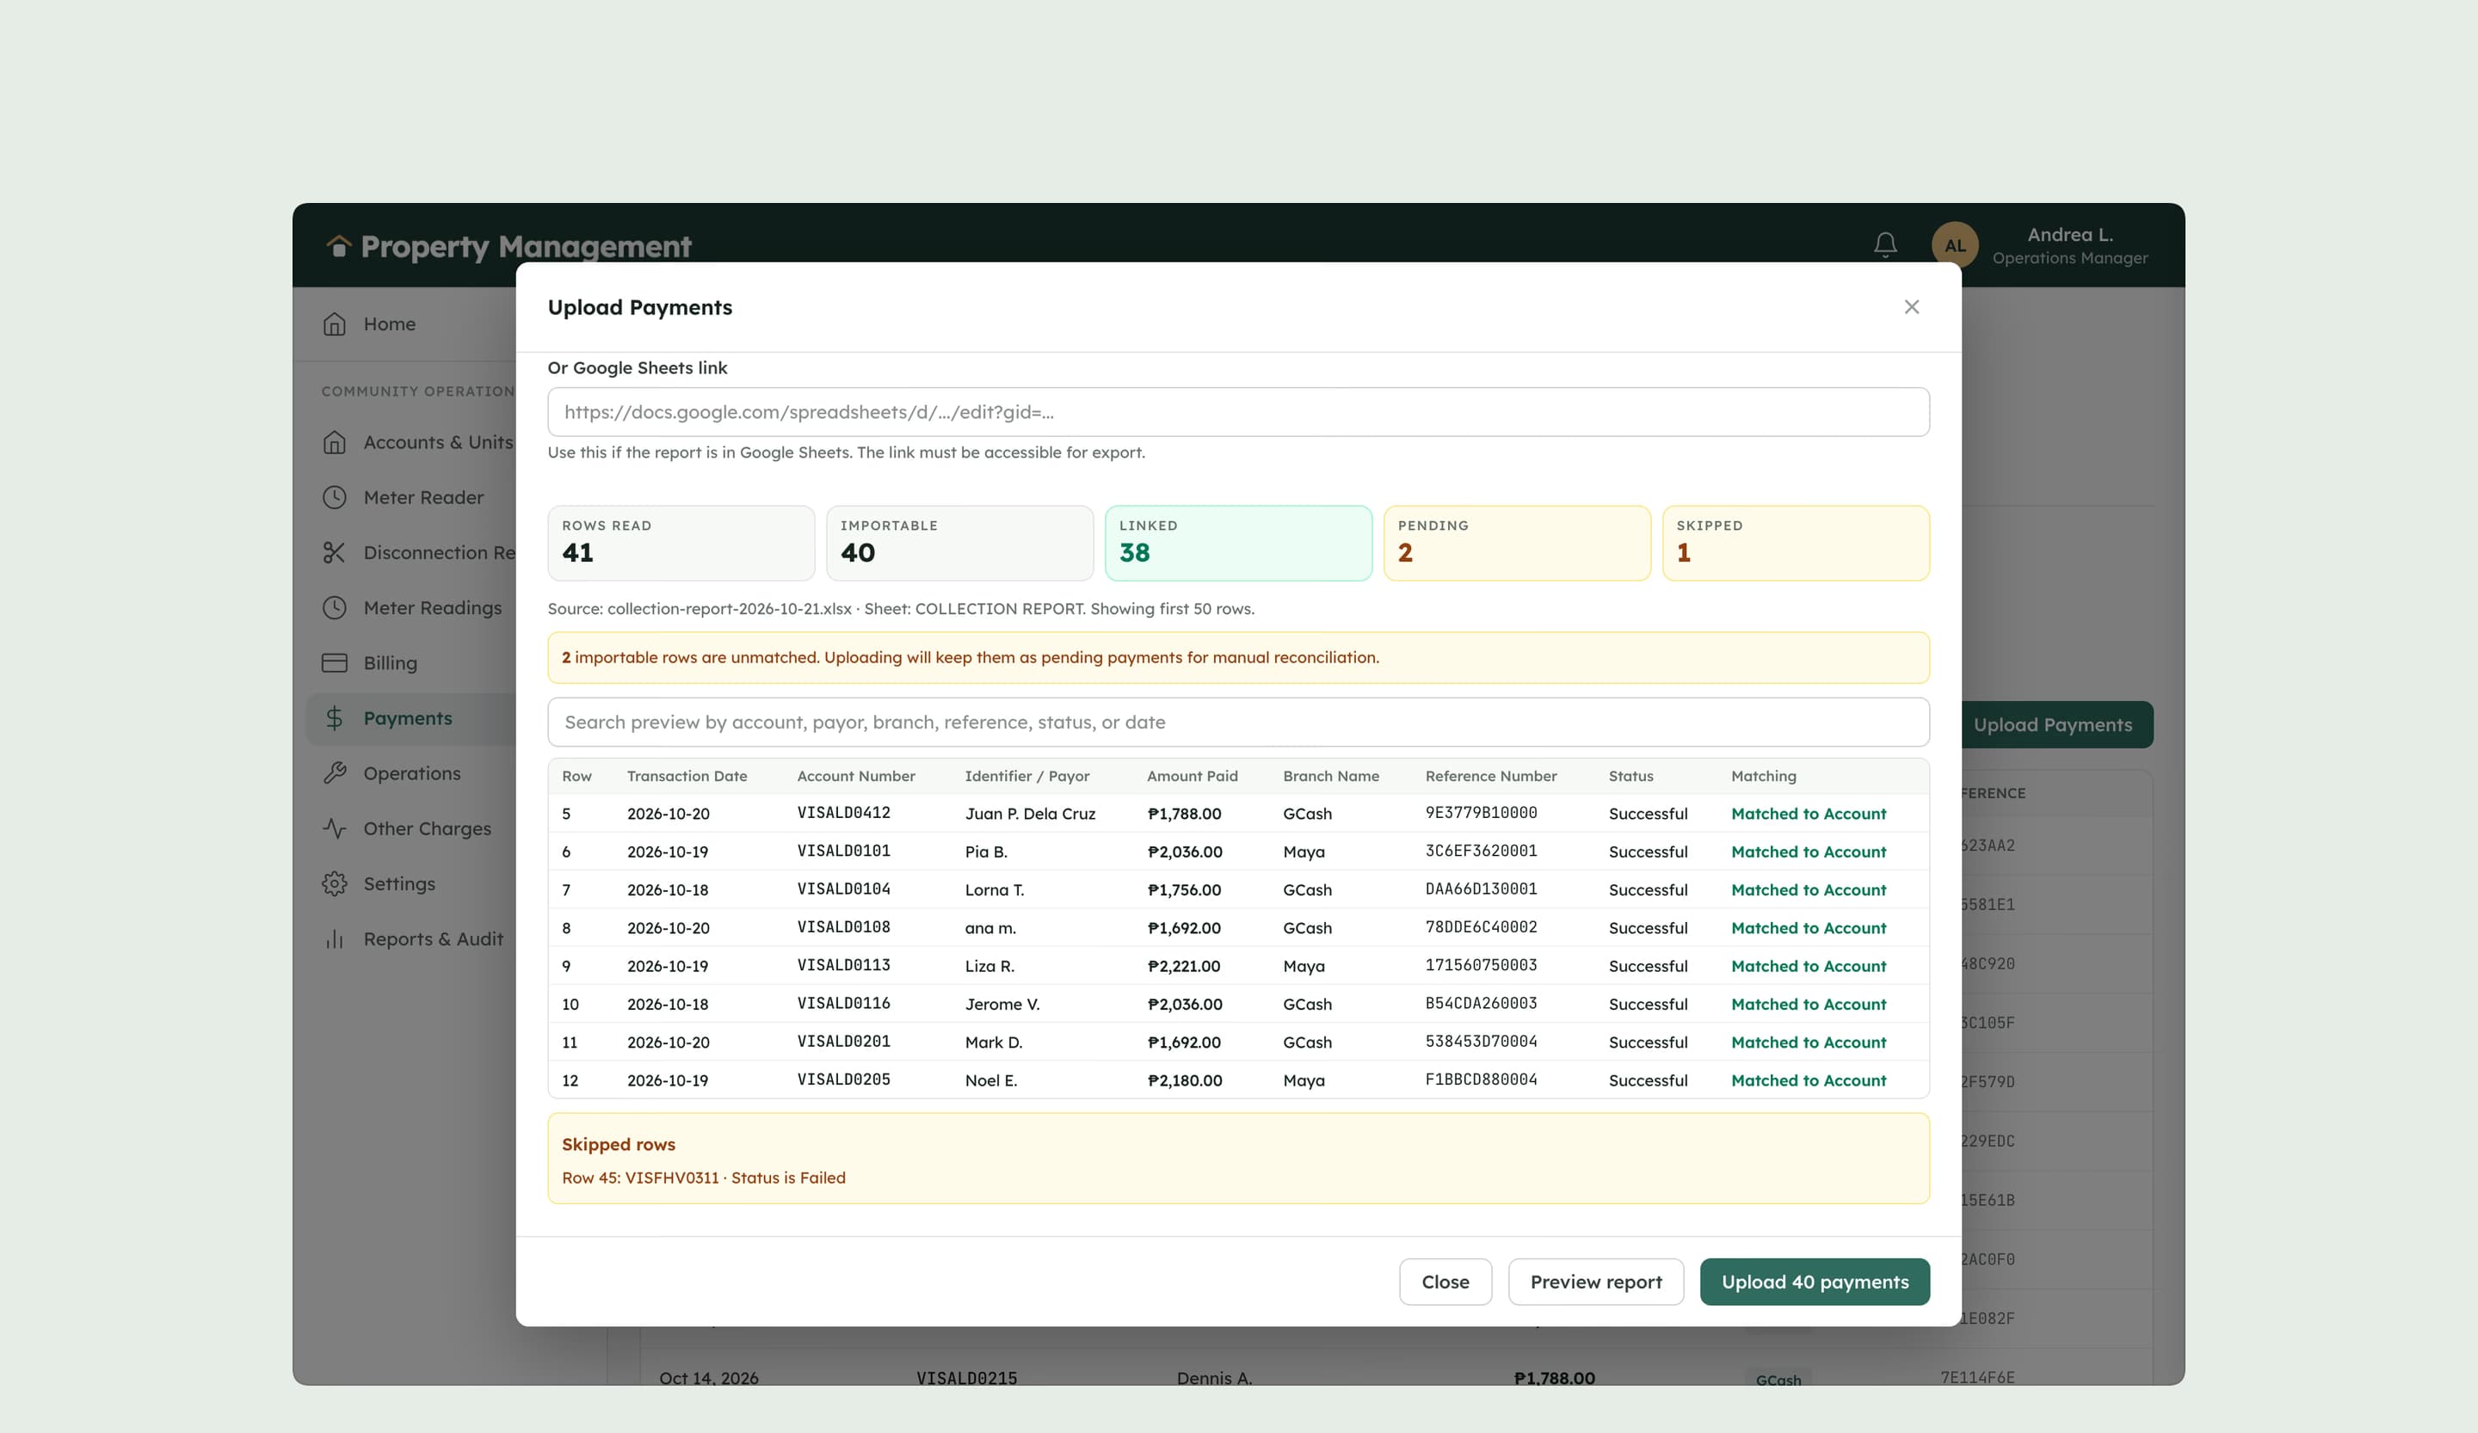Click the Meter Readings clock icon
Image resolution: width=2478 pixels, height=1433 pixels.
click(x=335, y=607)
